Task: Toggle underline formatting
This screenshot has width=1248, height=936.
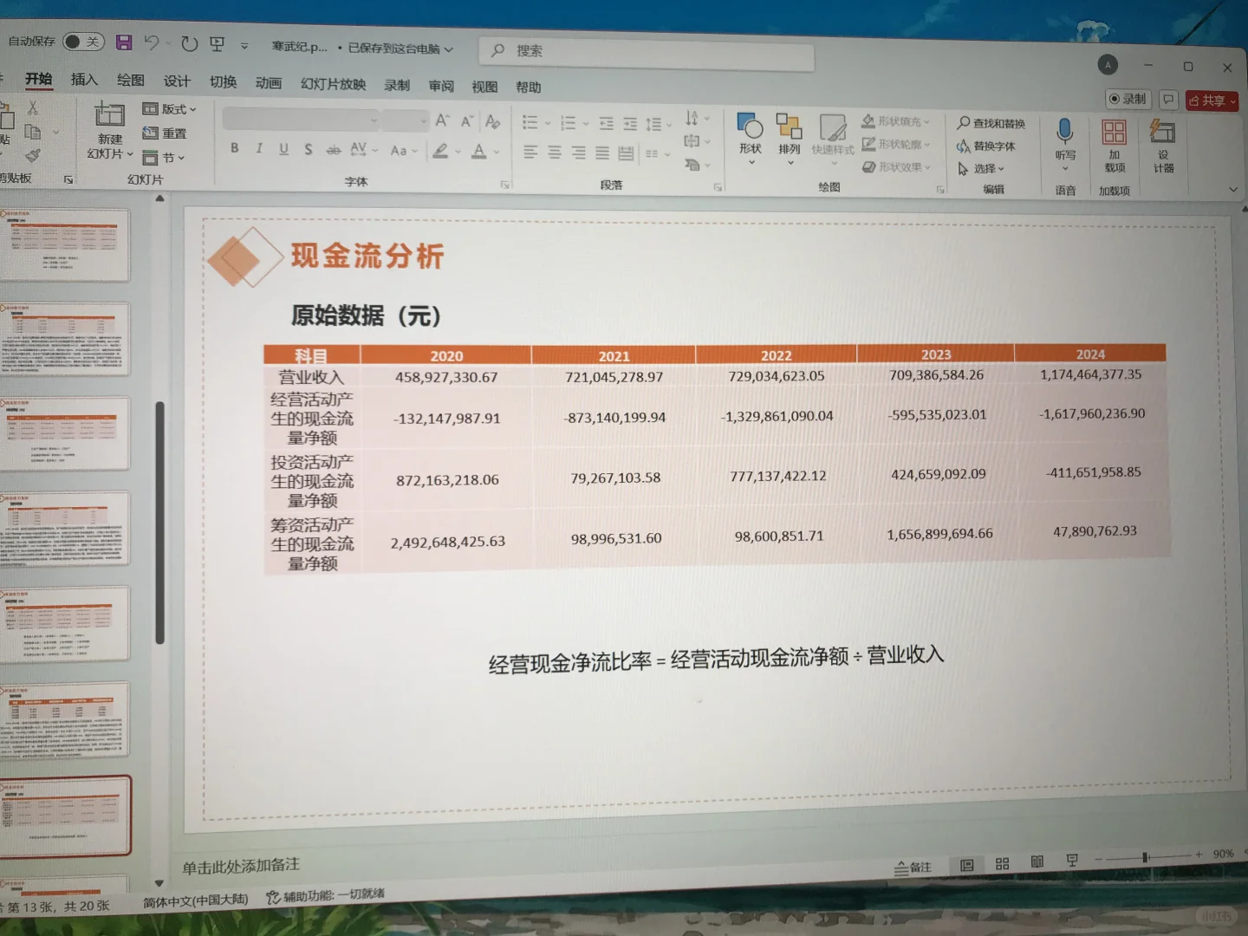Action: point(283,149)
